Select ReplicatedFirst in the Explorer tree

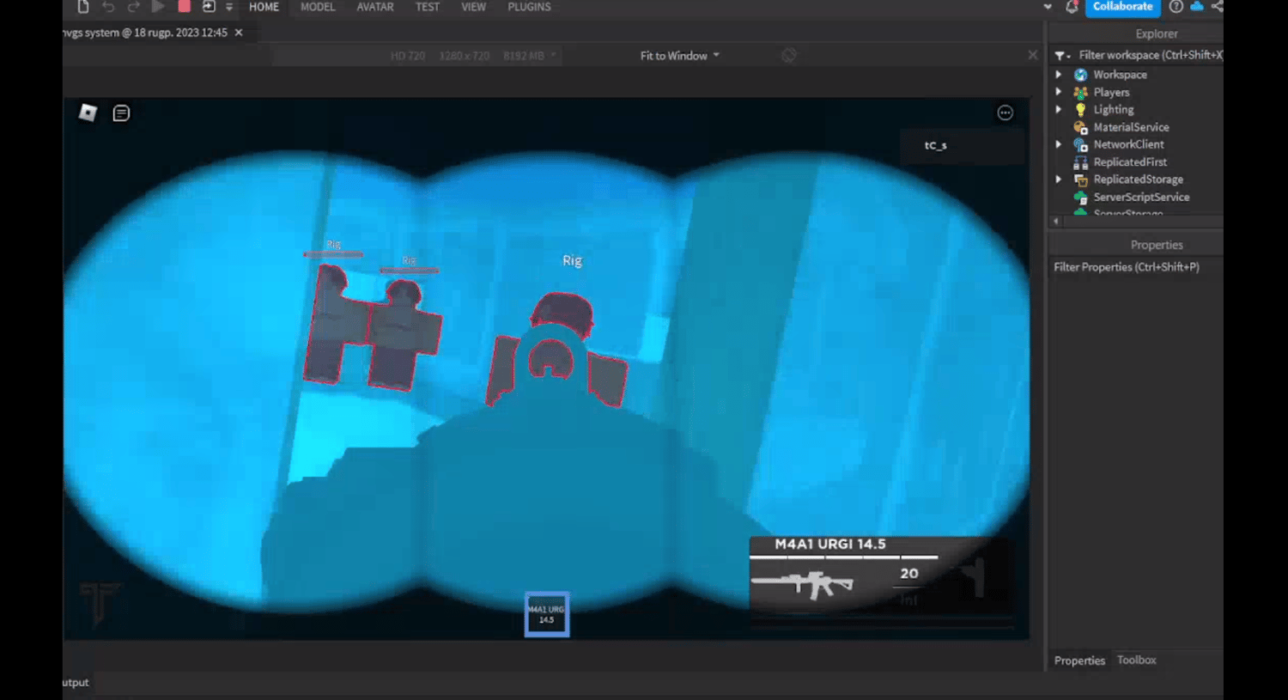(x=1130, y=161)
